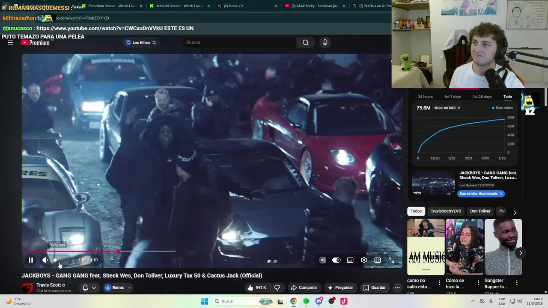548x308 pixels.
Task: Click Compartir share button
Action: click(x=304, y=287)
